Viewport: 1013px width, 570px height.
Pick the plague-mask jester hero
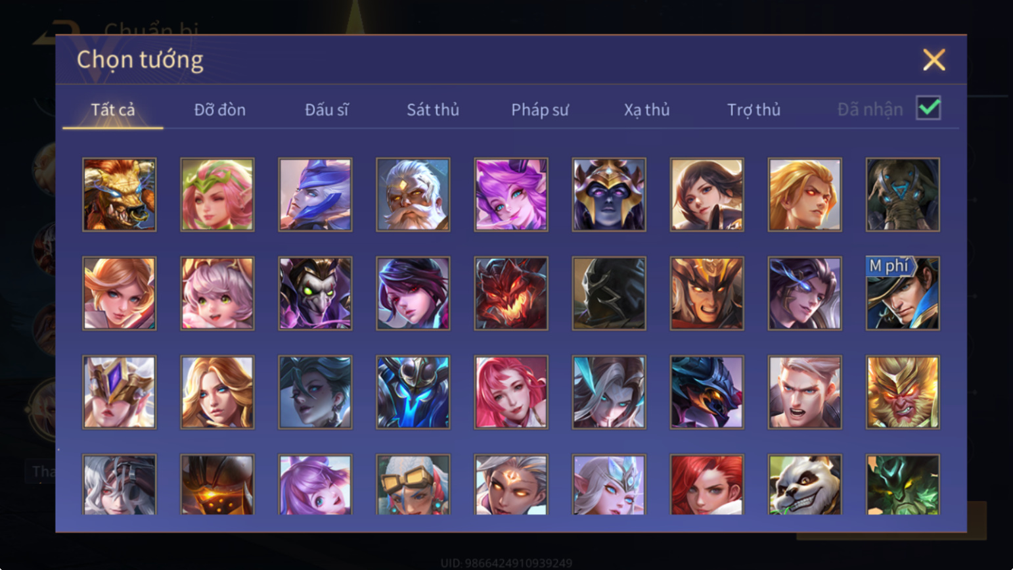coord(315,293)
